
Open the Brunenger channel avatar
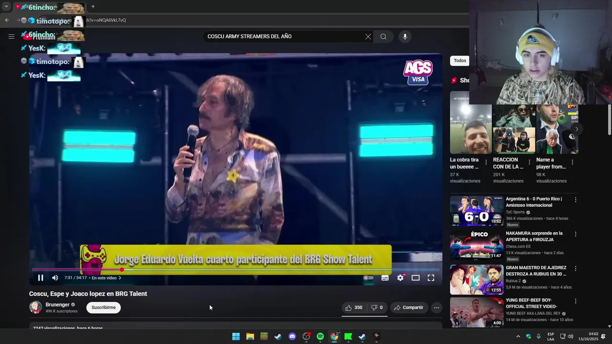35,307
